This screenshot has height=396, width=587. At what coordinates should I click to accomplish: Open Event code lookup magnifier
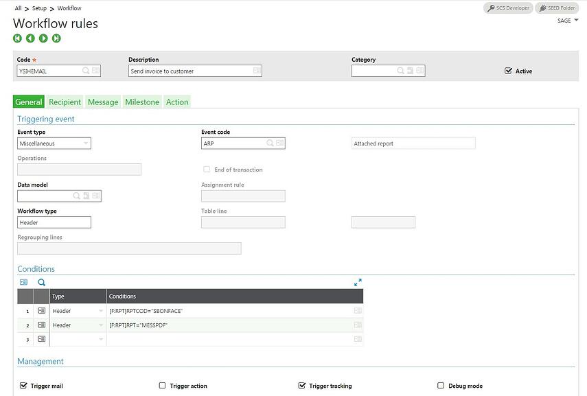click(270, 143)
